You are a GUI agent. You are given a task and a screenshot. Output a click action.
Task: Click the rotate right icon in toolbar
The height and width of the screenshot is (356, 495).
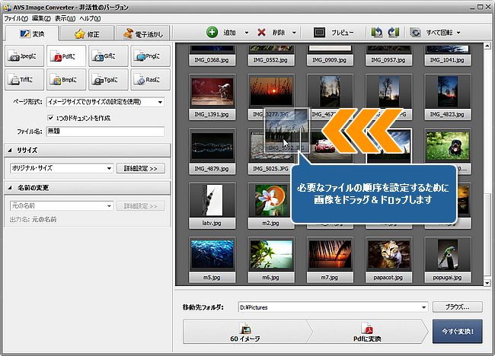pyautogui.click(x=393, y=33)
